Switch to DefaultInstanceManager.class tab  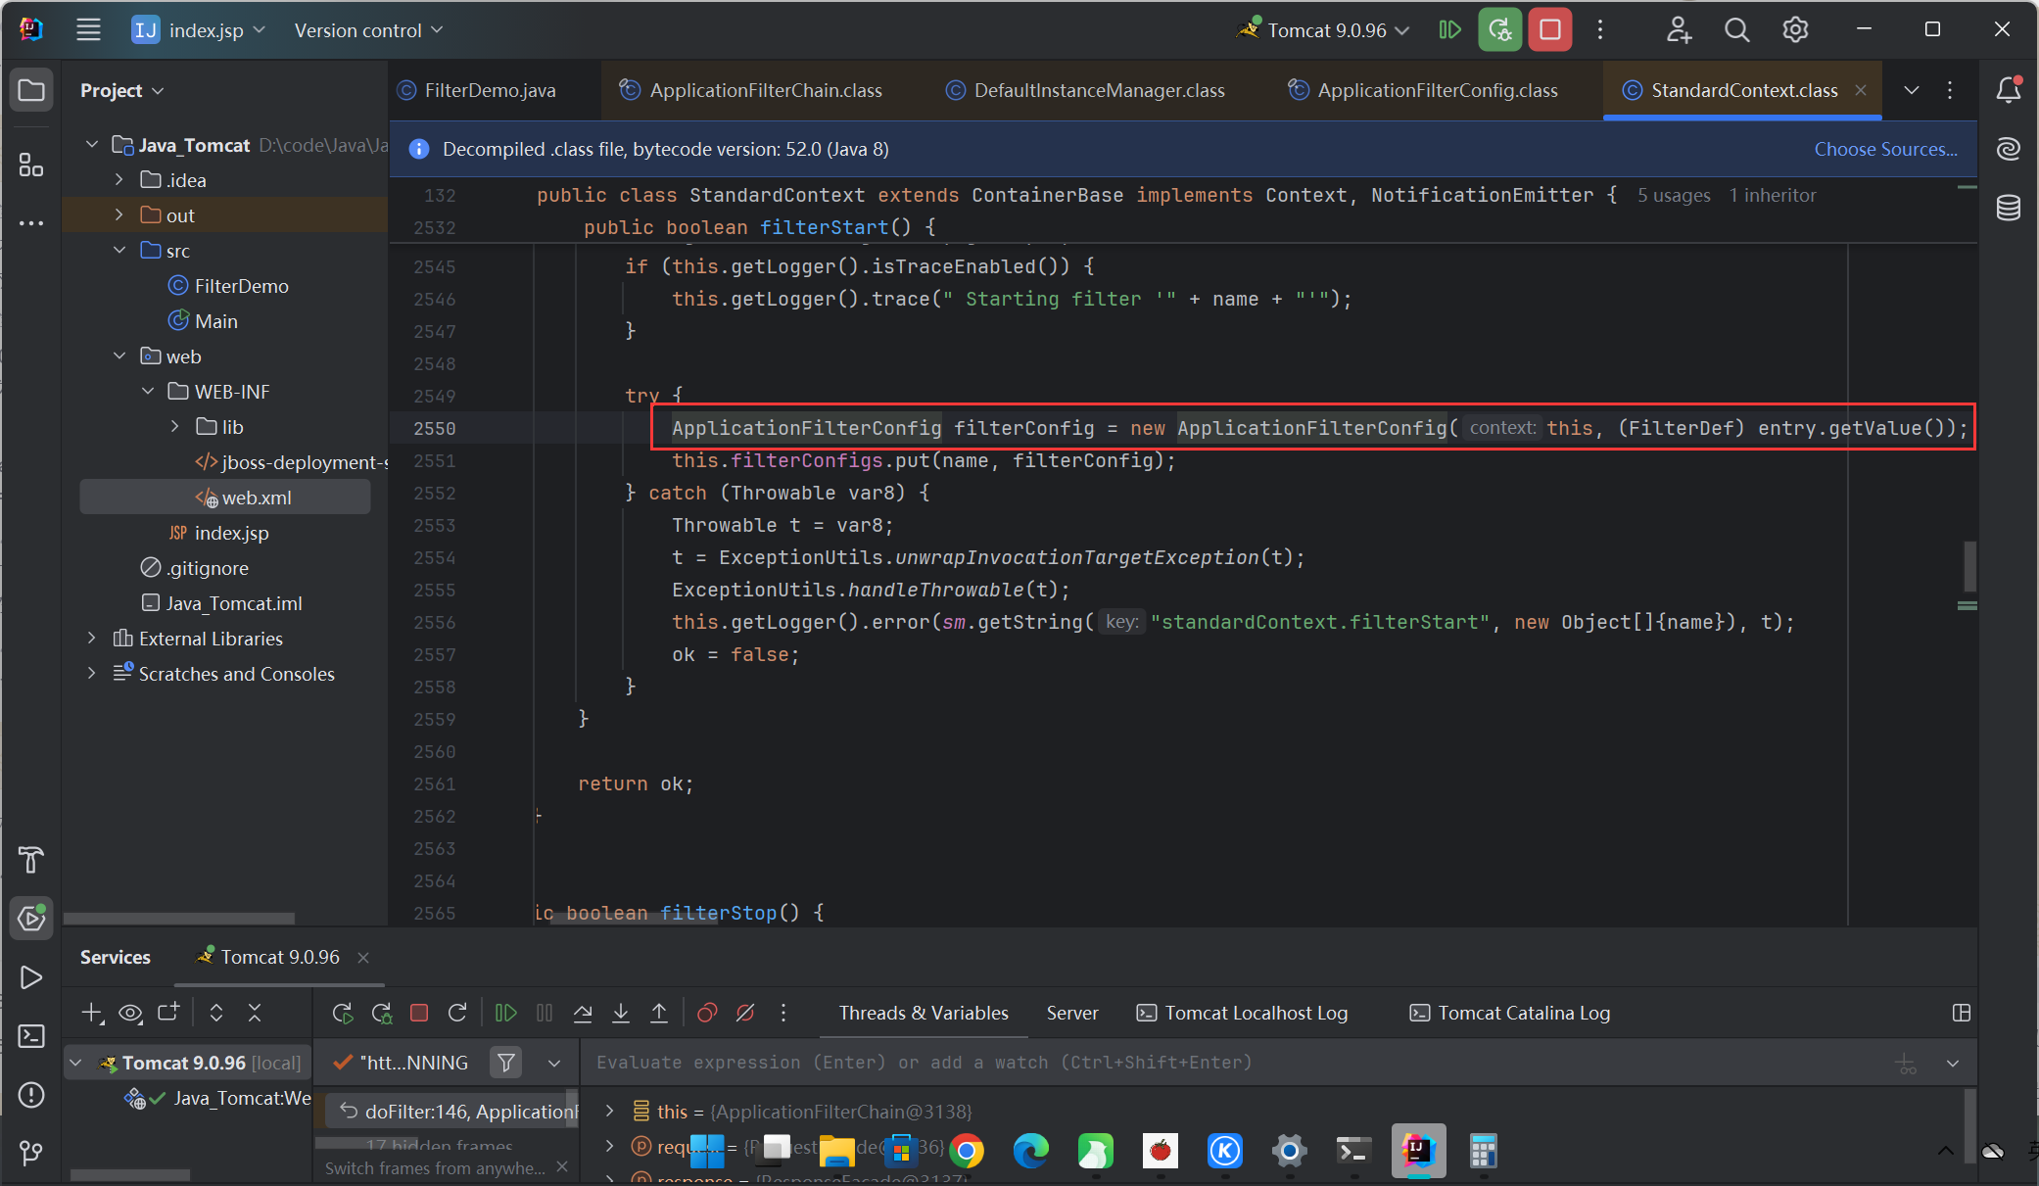click(1085, 90)
